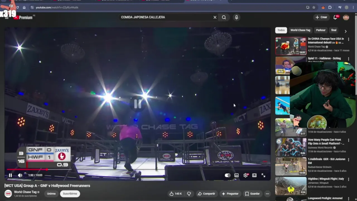Image resolution: width=357 pixels, height=201 pixels.
Task: Open the player settings gear
Action: pyautogui.click(x=245, y=175)
